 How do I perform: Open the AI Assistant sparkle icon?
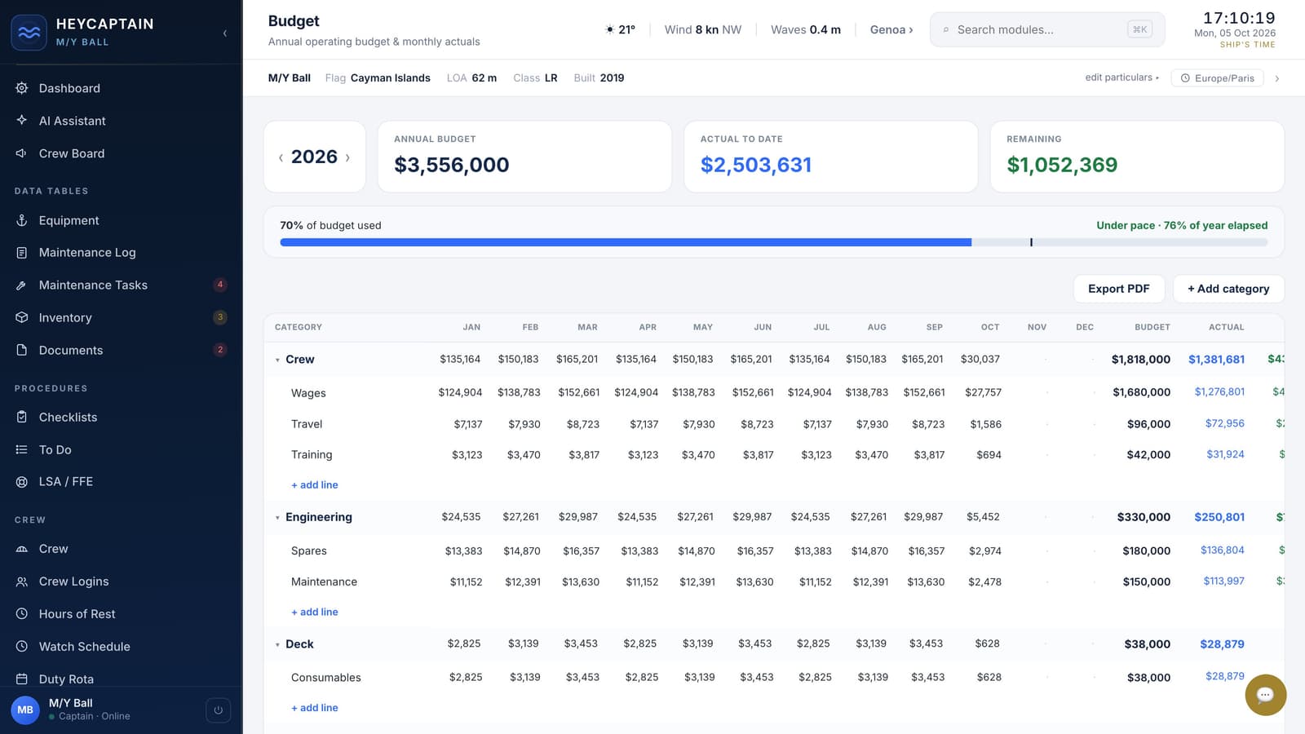click(22, 121)
